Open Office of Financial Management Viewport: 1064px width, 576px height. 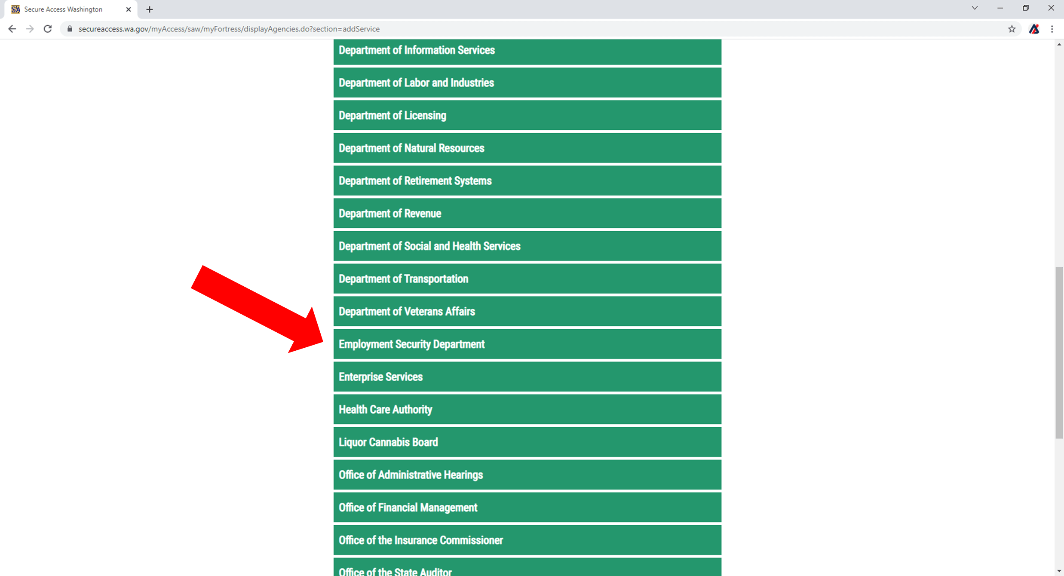(x=527, y=507)
